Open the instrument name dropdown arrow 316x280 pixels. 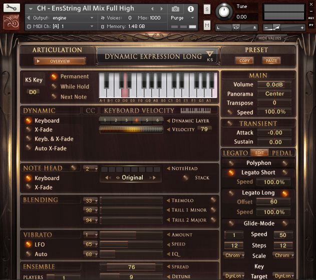(31, 9)
